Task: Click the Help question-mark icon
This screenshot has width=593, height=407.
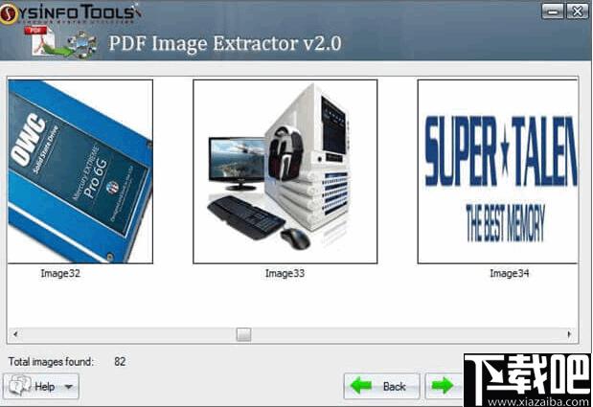Action: point(20,386)
